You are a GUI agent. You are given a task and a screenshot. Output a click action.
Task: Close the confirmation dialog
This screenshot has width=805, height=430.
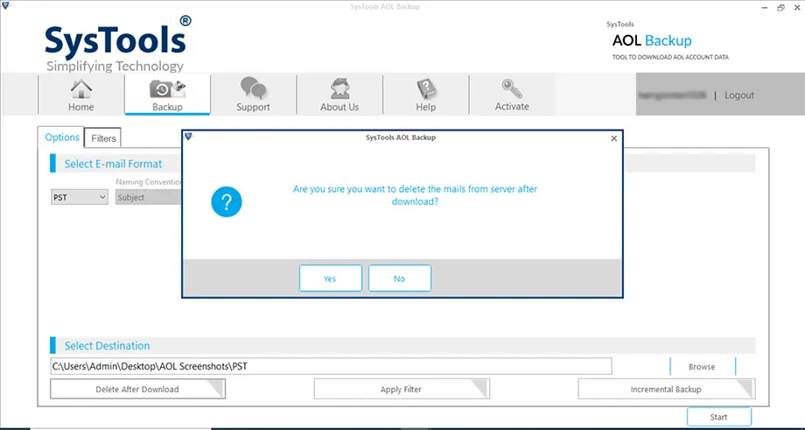coord(614,138)
